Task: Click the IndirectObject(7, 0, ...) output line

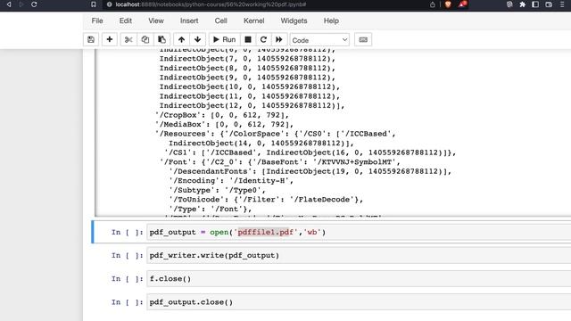Action: (247, 59)
